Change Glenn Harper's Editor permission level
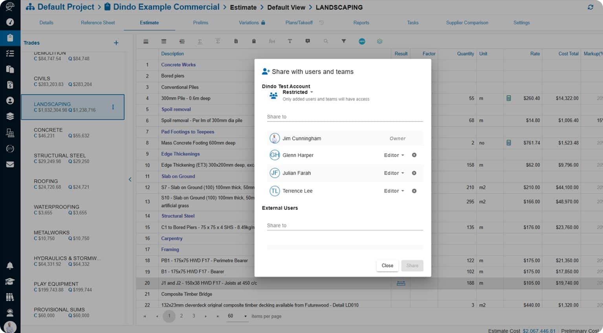 [393, 155]
